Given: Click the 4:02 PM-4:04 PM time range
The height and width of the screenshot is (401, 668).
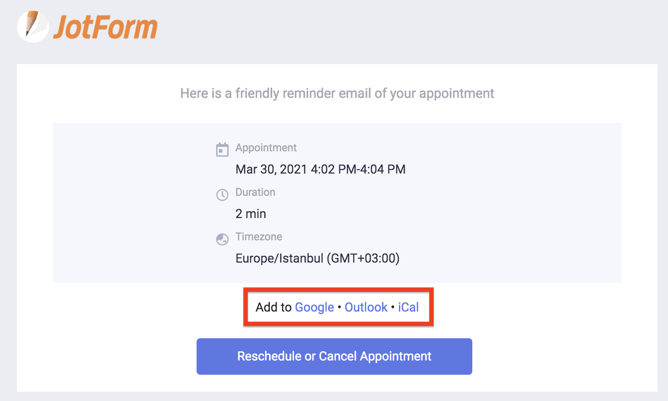Looking at the screenshot, I should [358, 170].
